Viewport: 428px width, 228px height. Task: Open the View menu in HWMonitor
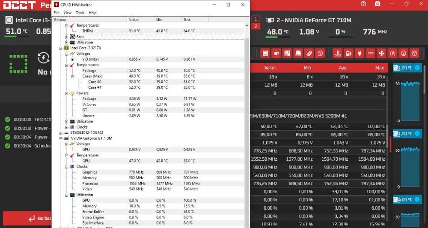click(68, 13)
